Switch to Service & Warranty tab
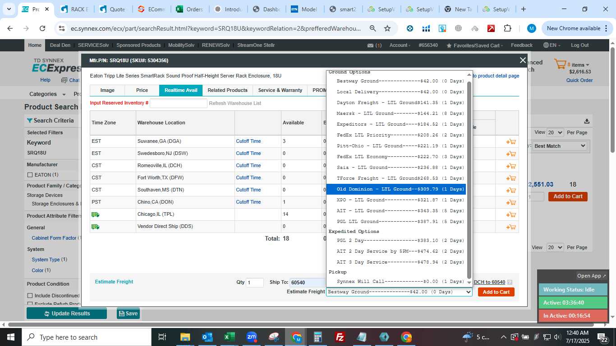 click(x=280, y=91)
